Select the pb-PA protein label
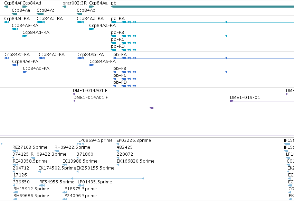Viewport: 294px width, 201px height. [120, 55]
